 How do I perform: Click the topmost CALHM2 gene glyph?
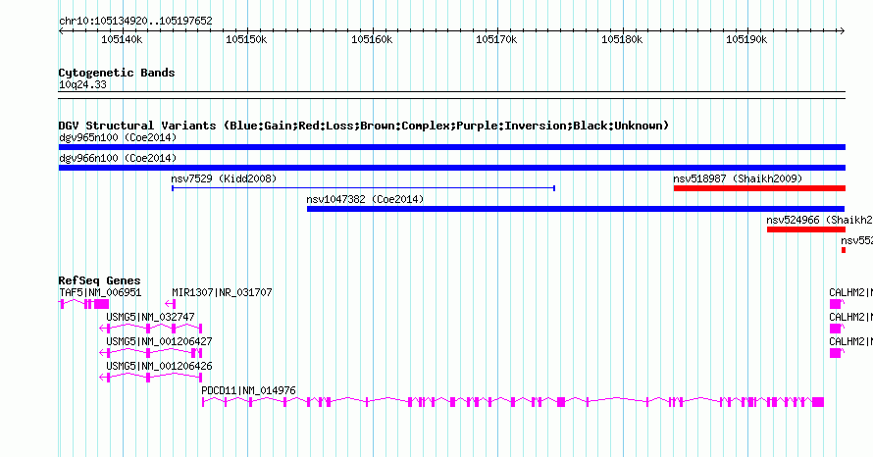click(x=837, y=304)
